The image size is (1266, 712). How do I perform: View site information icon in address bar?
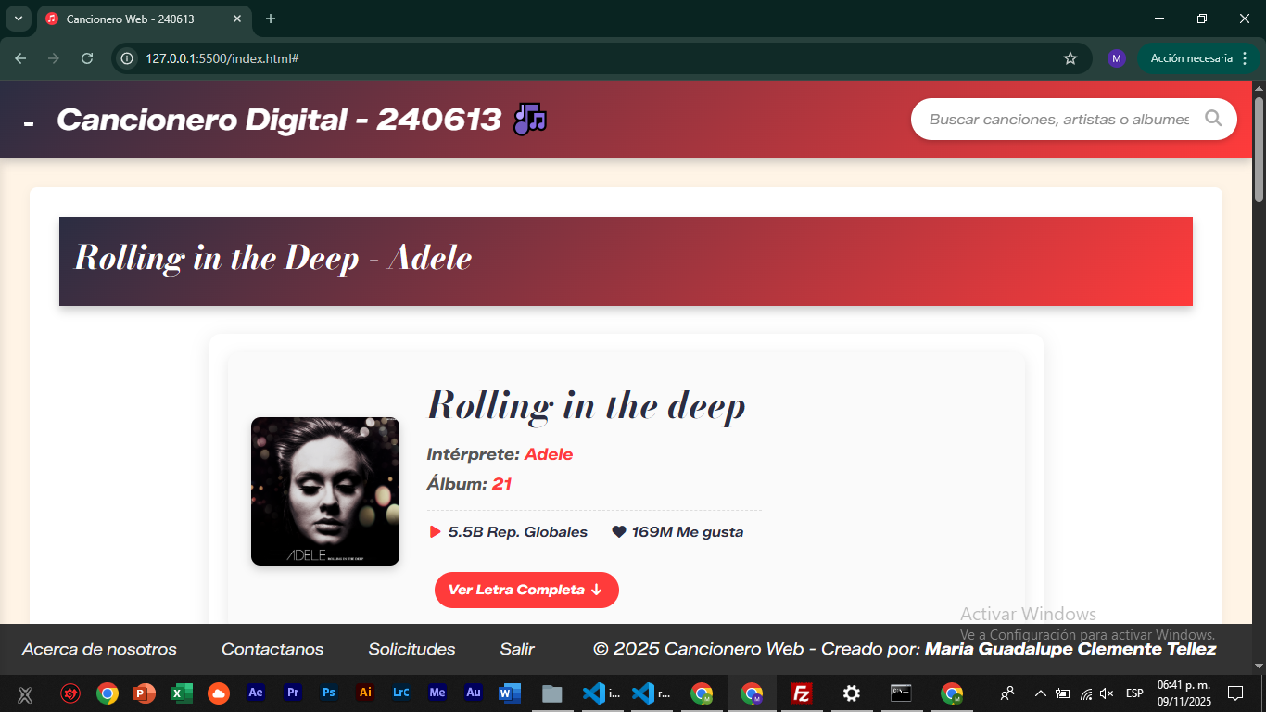click(x=128, y=58)
